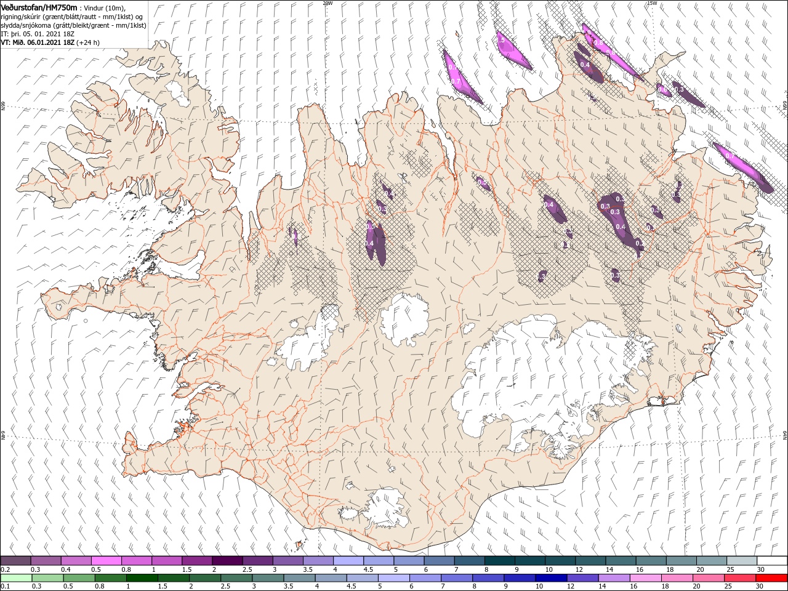This screenshot has width=788, height=591.
Task: Click the '12' label under the upper legend row
Action: [x=578, y=569]
